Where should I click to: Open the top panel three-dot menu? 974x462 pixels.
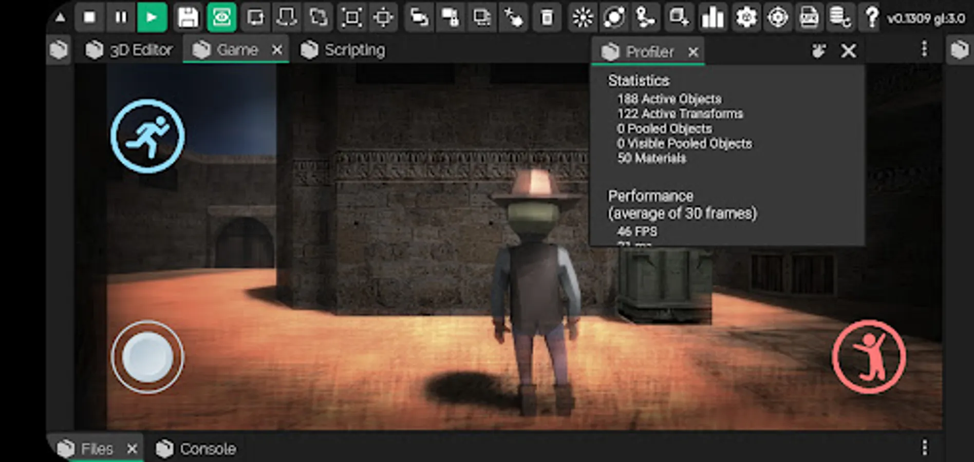(925, 49)
